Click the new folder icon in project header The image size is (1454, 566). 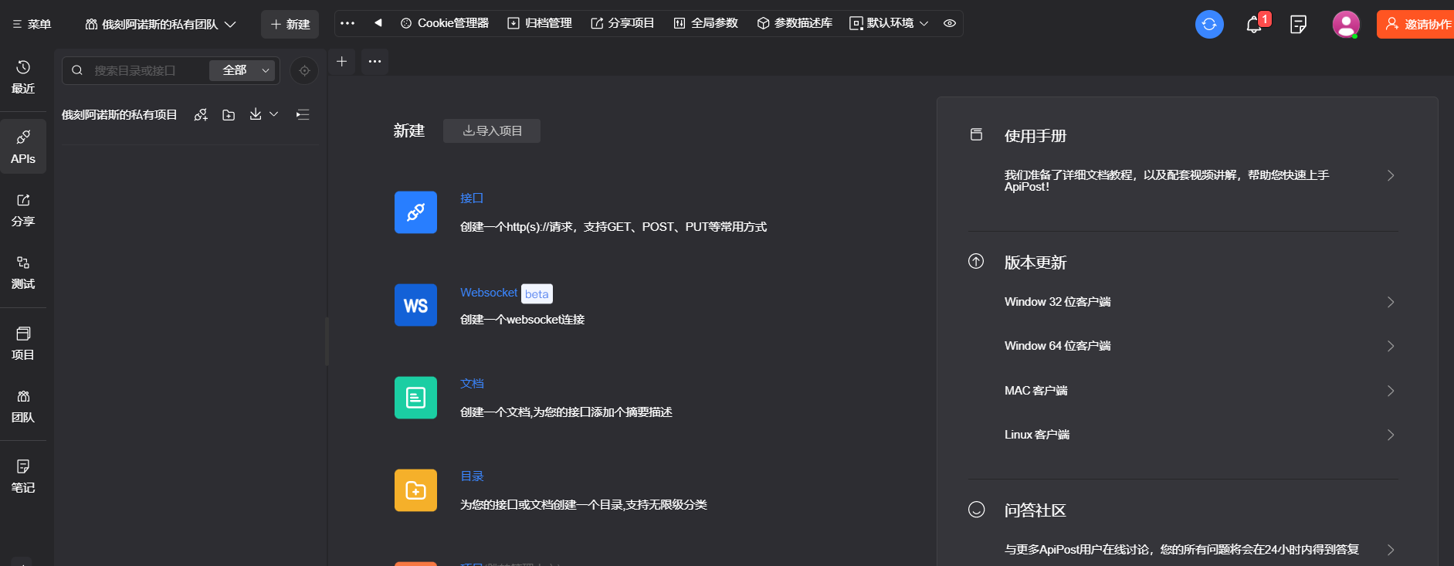click(229, 114)
